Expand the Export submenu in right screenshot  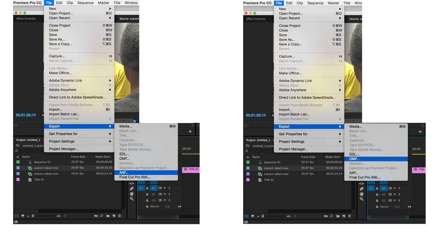pyautogui.click(x=309, y=127)
